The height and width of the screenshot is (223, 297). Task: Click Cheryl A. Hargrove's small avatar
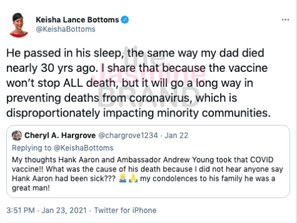tap(17, 136)
